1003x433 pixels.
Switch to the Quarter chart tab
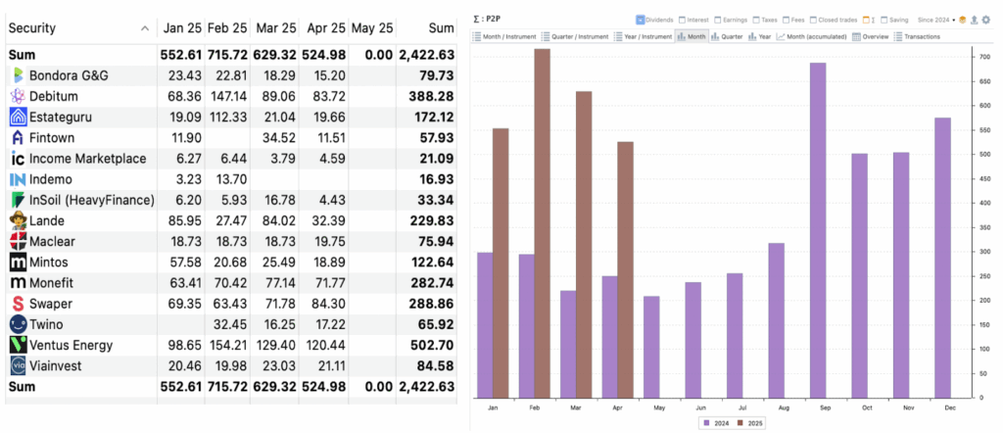tap(728, 36)
